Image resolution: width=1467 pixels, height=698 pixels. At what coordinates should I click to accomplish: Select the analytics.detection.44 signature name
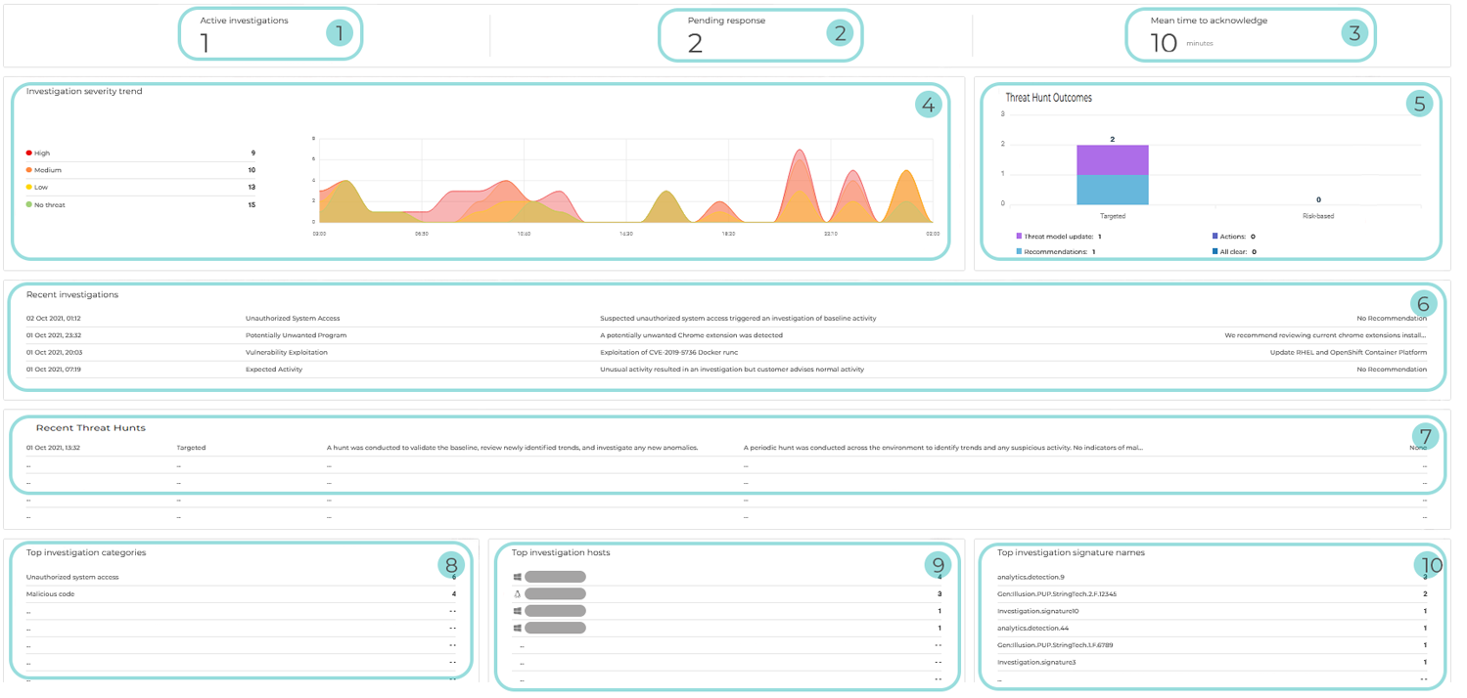tap(1032, 628)
